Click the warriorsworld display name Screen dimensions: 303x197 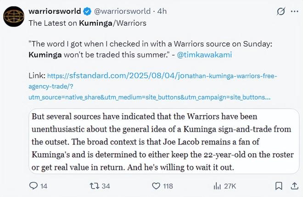[55, 11]
